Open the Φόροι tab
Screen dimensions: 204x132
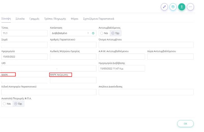click(x=74, y=19)
